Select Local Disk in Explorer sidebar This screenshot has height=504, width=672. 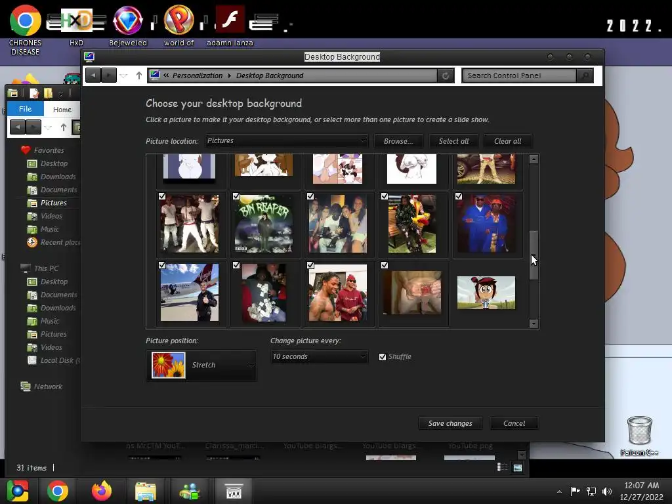click(x=53, y=360)
